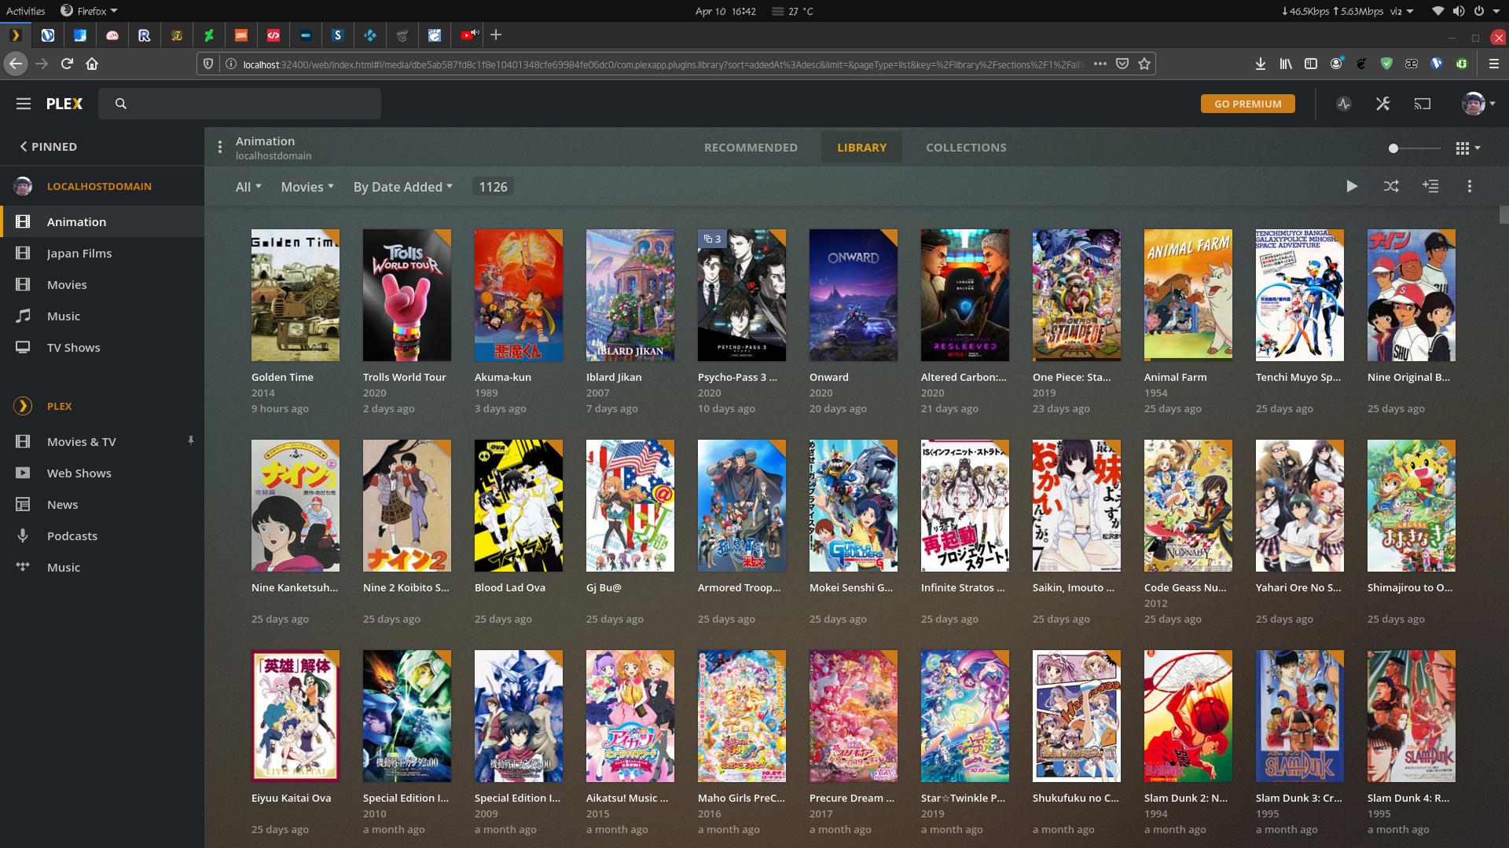This screenshot has width=1509, height=848.
Task: Open Firefox downloads panel
Action: [x=1261, y=64]
